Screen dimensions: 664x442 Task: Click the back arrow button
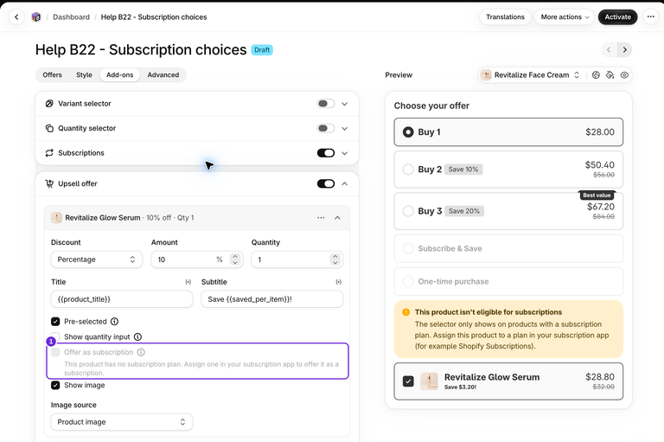point(16,17)
